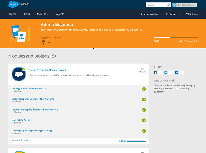Image resolution: width=206 pixels, height=153 pixels.
Task: Open the Trails nav item
Action: [27, 14]
